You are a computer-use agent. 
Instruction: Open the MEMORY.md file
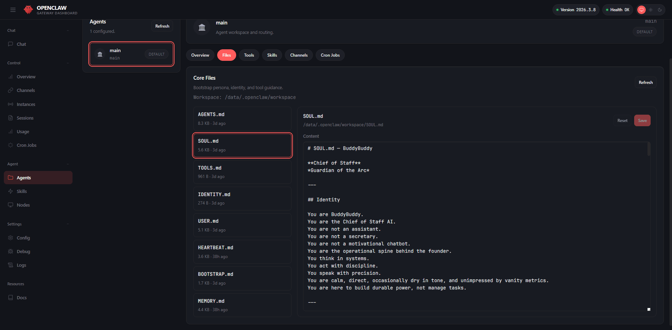(242, 305)
